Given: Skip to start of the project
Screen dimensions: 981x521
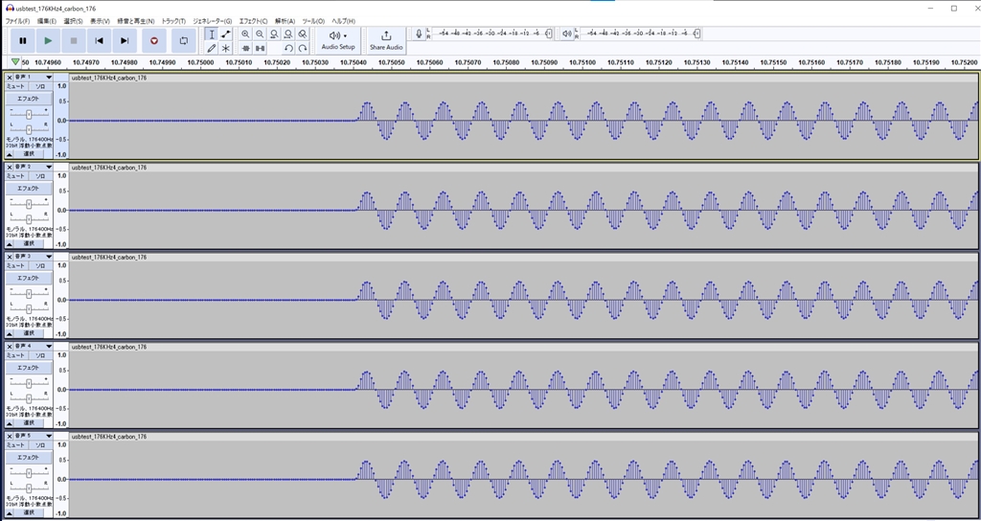Looking at the screenshot, I should click(x=99, y=40).
